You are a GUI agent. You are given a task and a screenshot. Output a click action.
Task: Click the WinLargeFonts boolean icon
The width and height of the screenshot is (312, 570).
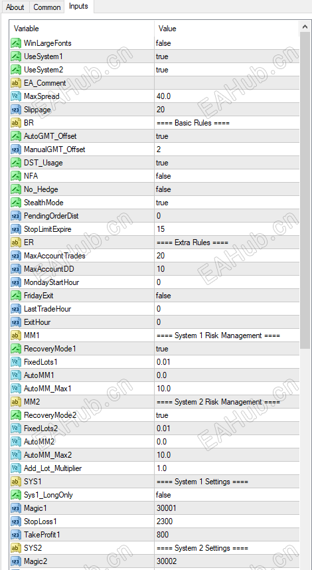tap(16, 43)
